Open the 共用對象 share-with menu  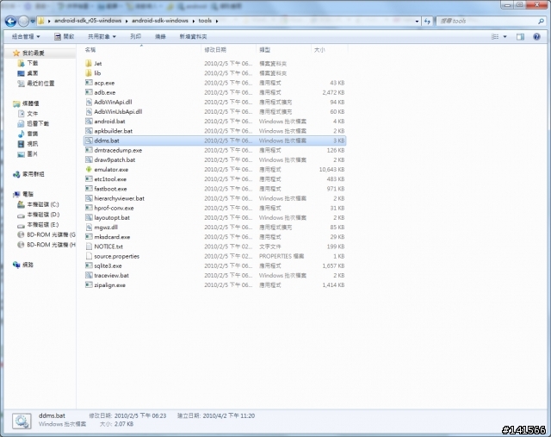tap(102, 36)
